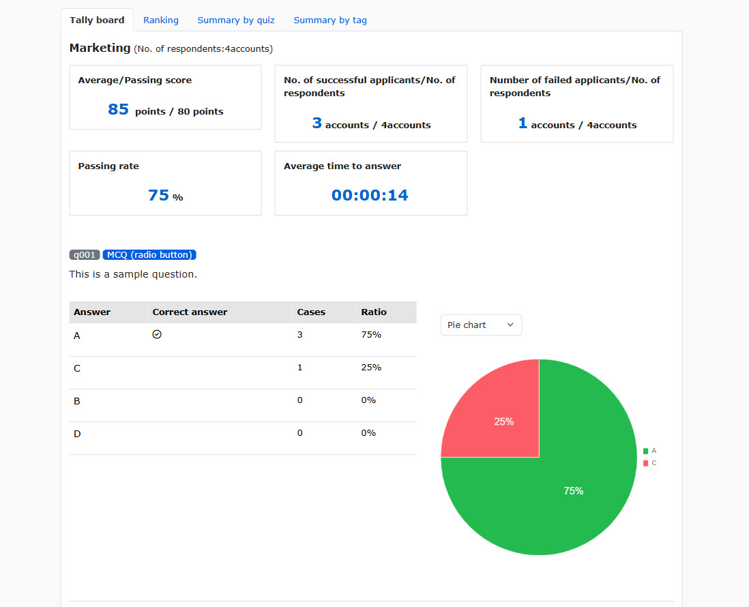Viewport: 749px width, 607px height.
Task: Click the correct answer checkmark icon in row A
Action: pyautogui.click(x=157, y=334)
